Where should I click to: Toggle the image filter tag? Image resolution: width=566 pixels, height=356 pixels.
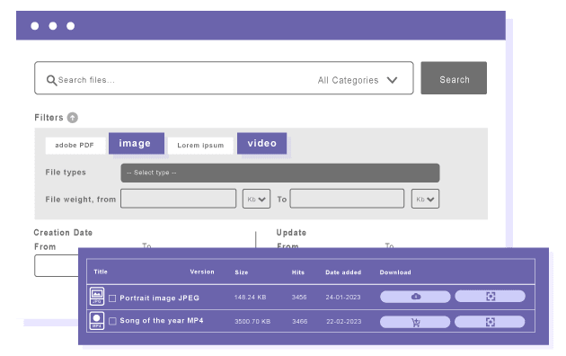coord(136,143)
